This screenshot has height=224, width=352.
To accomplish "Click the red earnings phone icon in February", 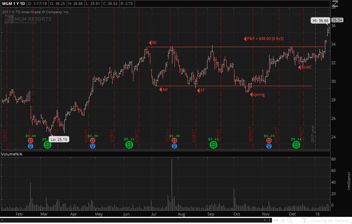I will (x=31, y=141).
